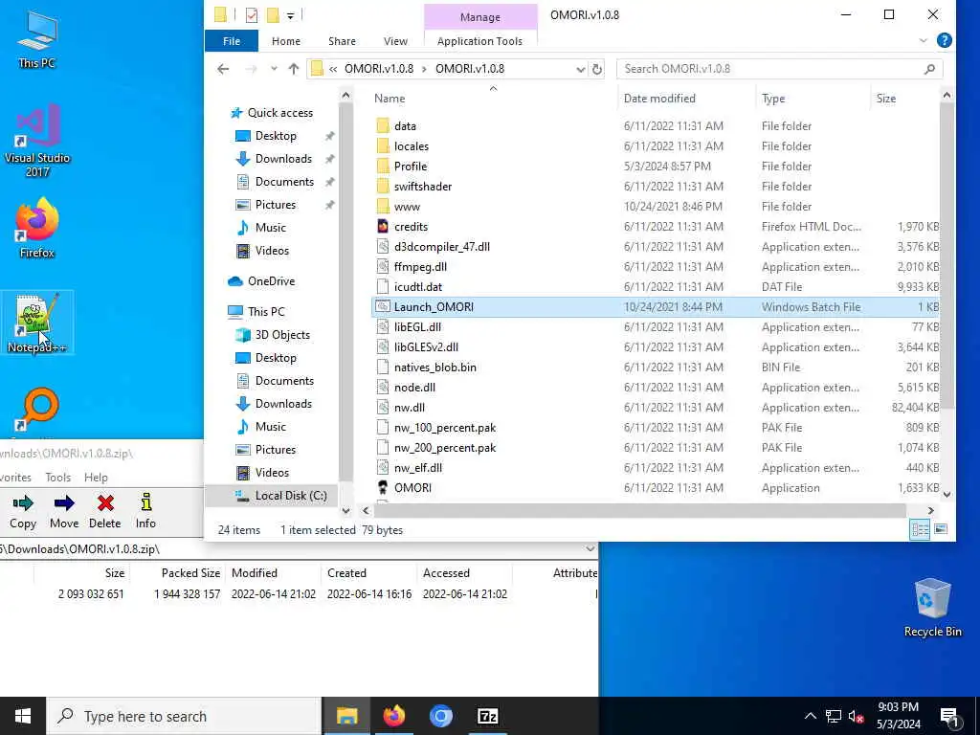Click the network tray icon

pos(834,717)
